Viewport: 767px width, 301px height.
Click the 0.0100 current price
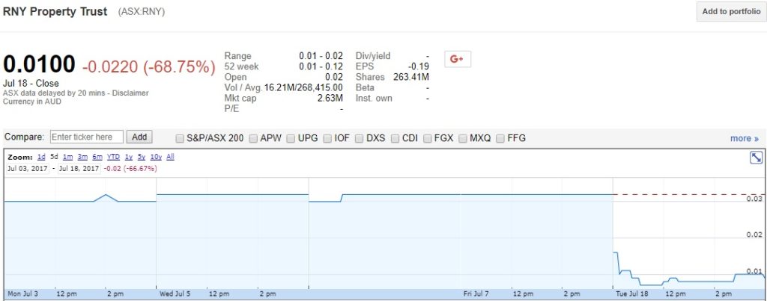coord(40,66)
